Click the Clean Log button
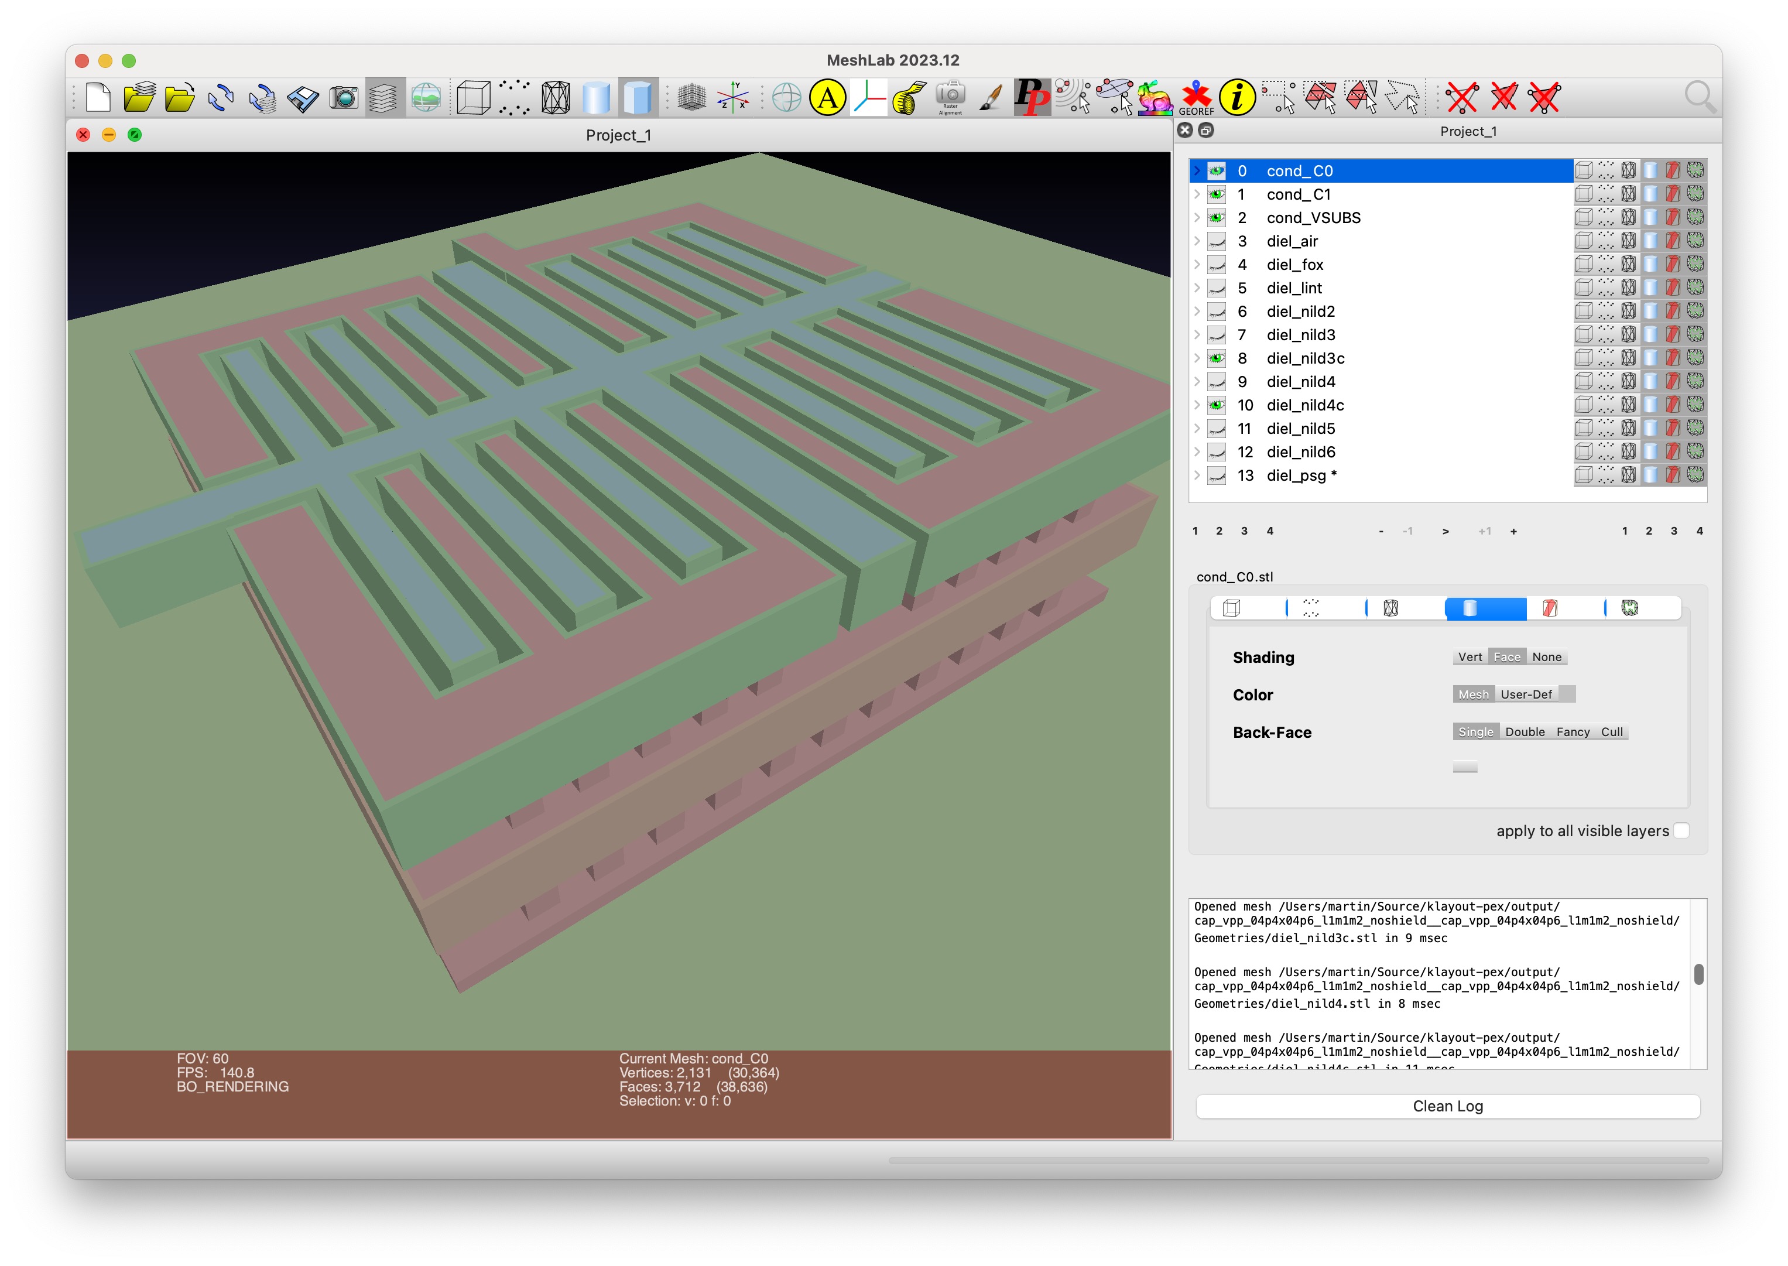The height and width of the screenshot is (1266, 1788). tap(1447, 1106)
